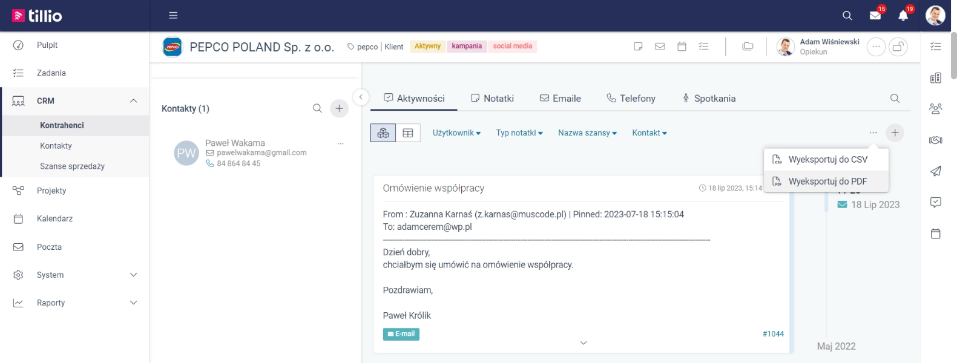Image resolution: width=957 pixels, height=363 pixels.
Task: Open company building icon in right rail
Action: 936,78
